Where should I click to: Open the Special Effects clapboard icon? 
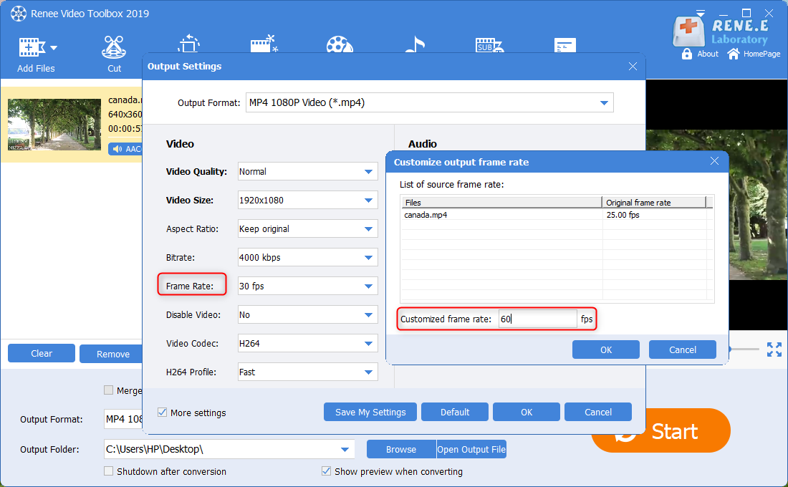264,44
